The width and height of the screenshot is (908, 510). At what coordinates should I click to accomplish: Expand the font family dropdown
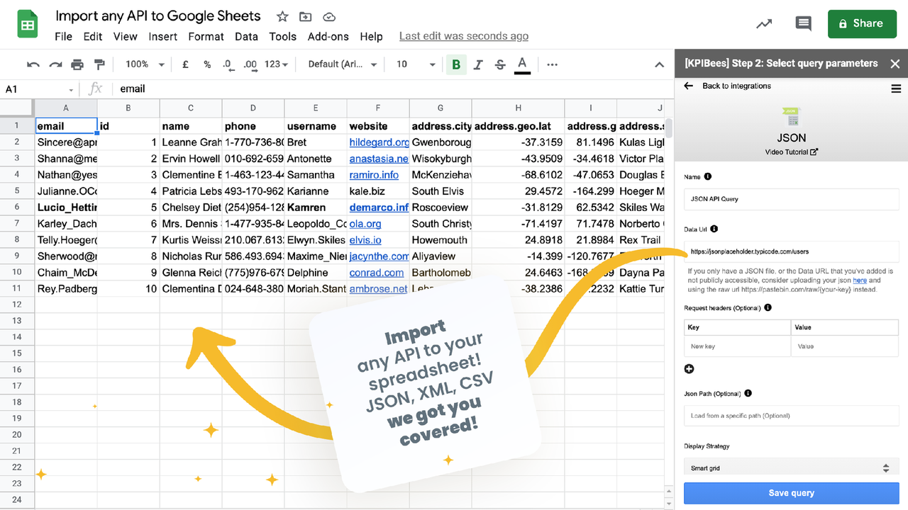pyautogui.click(x=343, y=64)
